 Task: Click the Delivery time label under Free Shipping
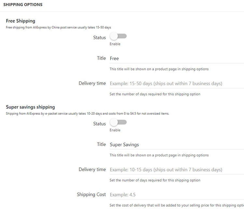pyautogui.click(x=92, y=83)
